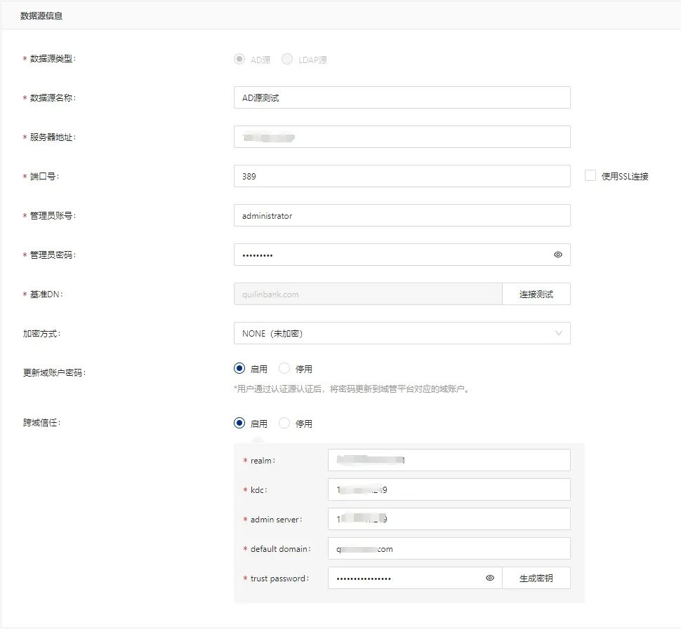Click the 服务器地址 input field
The height and width of the screenshot is (629, 681).
pos(402,137)
